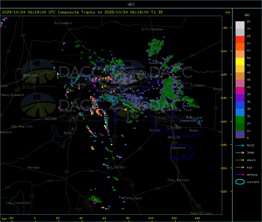Click the 'Tz 35' threshold text
This screenshot has height=222, width=262.
pos(157,12)
